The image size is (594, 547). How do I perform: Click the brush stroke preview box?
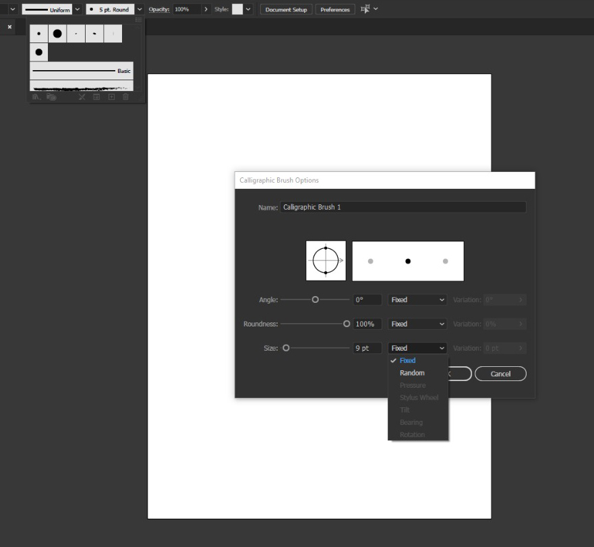pos(408,261)
